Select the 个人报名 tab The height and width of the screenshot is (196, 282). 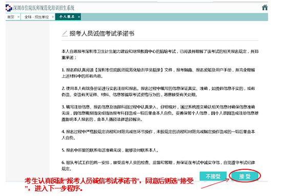67,17
